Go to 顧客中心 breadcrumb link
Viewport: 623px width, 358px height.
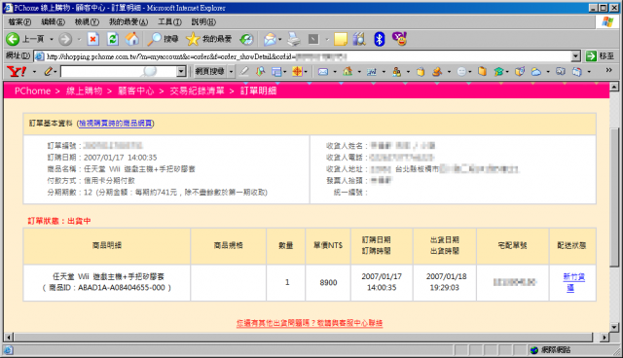click(x=136, y=90)
